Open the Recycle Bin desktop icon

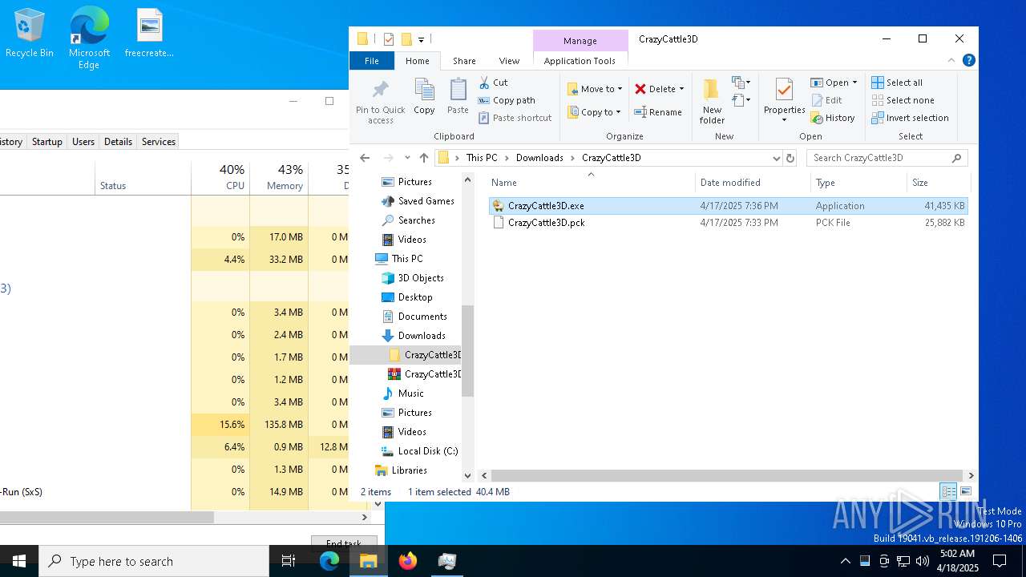tap(30, 33)
